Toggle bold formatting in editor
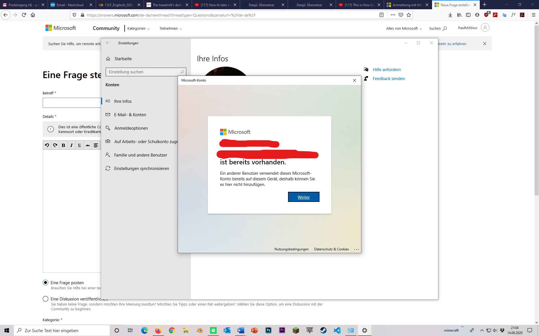 [x=63, y=145]
